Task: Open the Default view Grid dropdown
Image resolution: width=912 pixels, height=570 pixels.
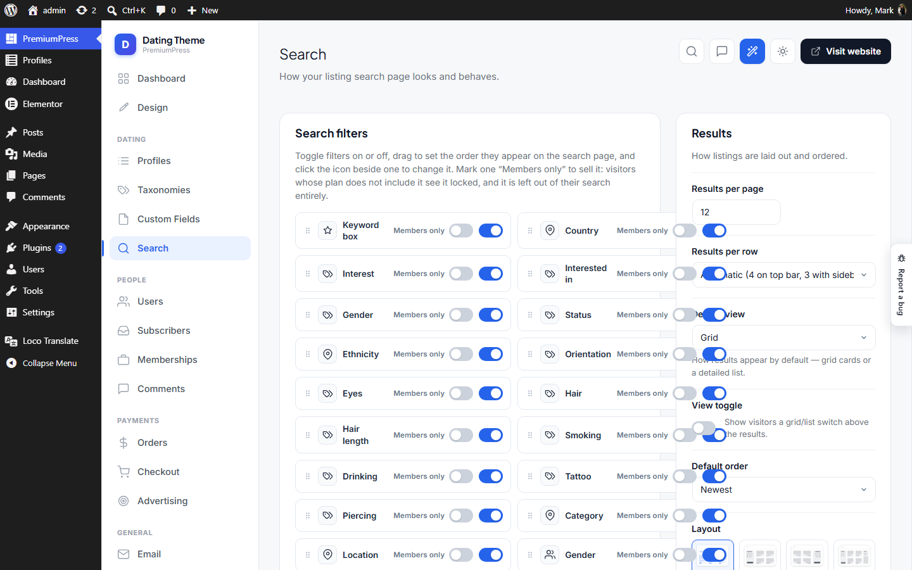Action: tap(783, 338)
